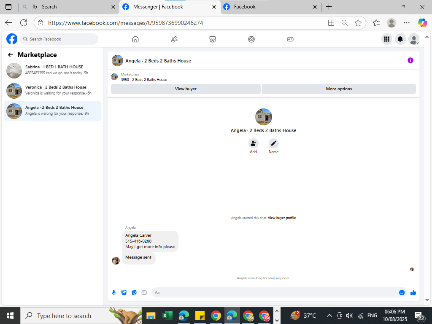Screen dimensions: 432x324
Task: Open Marketplace storefront icon in top navigation
Action: point(213,39)
